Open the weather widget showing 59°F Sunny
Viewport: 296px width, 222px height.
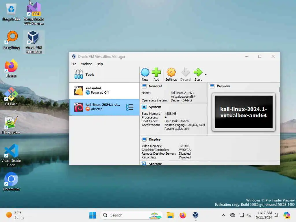15,215
